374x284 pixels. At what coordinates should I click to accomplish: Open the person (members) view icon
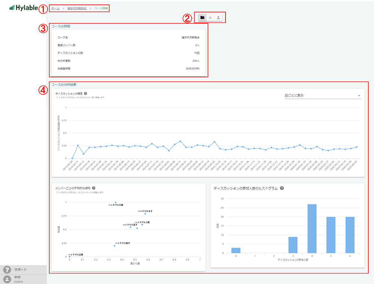tap(219, 18)
